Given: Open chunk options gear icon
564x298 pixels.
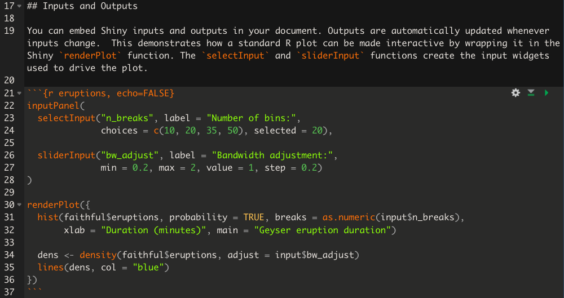Looking at the screenshot, I should (x=515, y=93).
